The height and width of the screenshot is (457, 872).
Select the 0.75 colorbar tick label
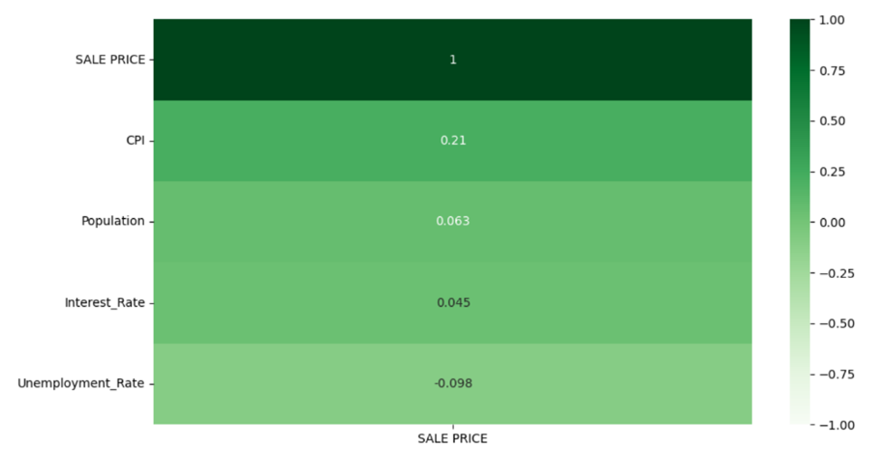831,71
